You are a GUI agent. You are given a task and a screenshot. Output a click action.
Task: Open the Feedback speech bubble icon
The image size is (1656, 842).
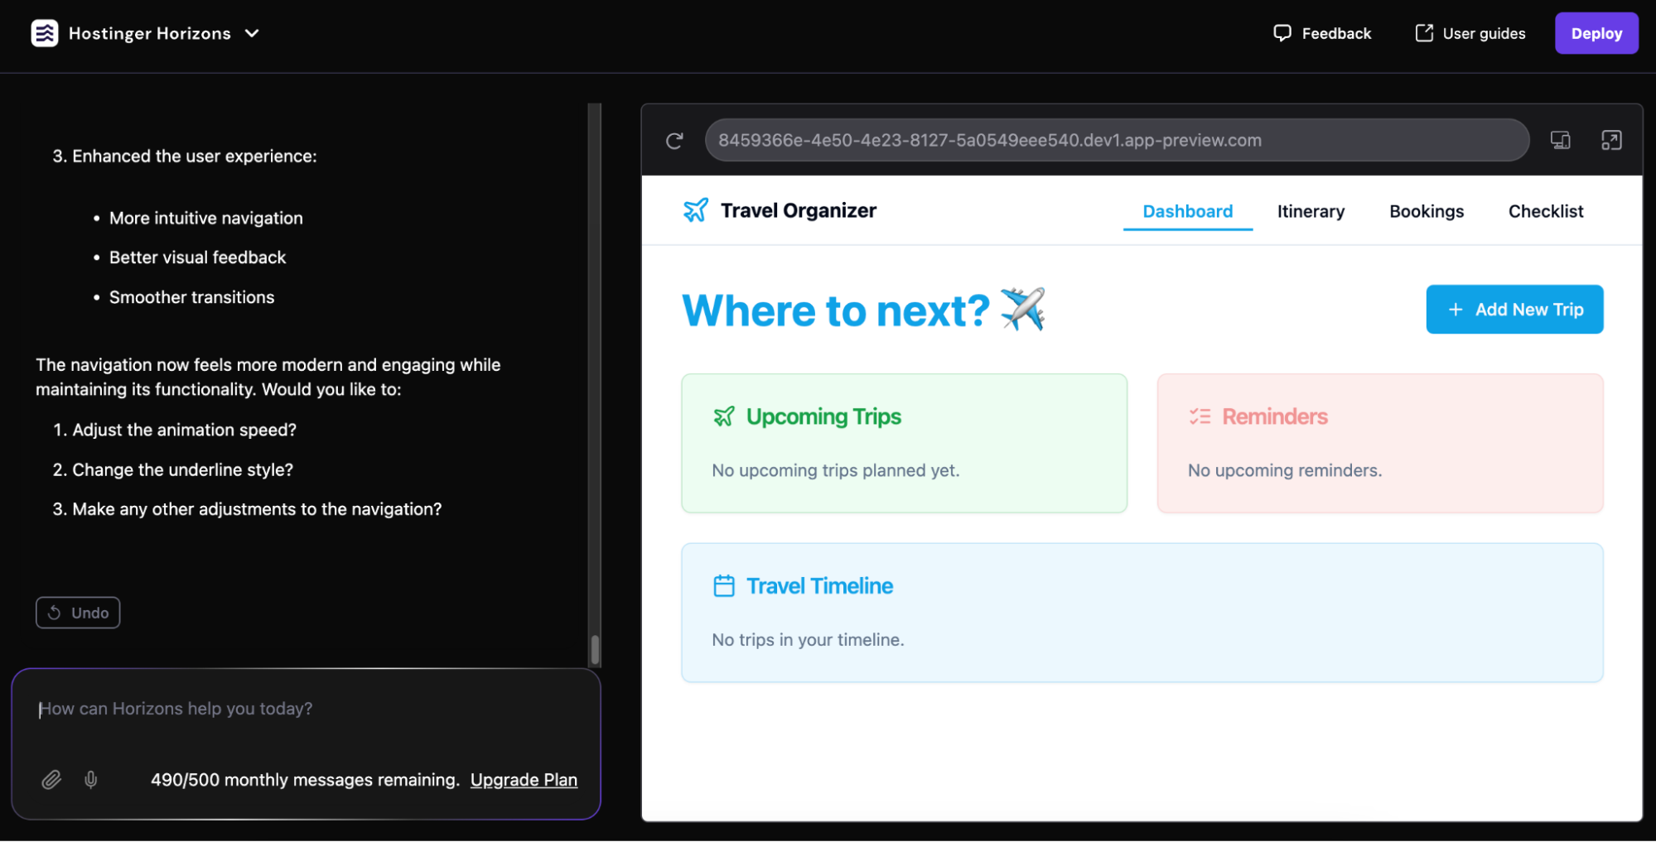(1282, 32)
